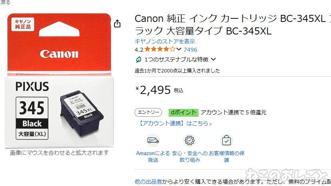Viewport: 331px width, 186px height.
Task: Click the customer information protection bag icon
Action: [226, 141]
